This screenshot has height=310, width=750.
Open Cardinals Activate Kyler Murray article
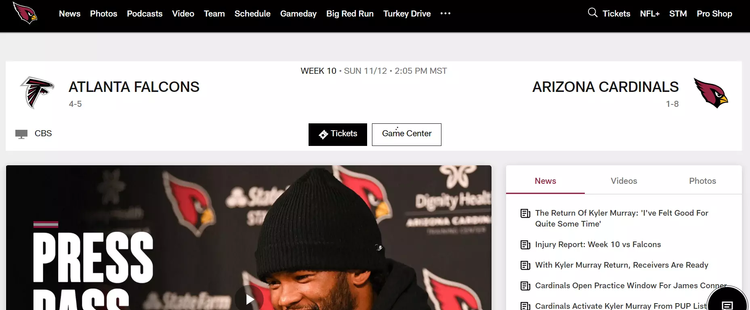point(621,306)
